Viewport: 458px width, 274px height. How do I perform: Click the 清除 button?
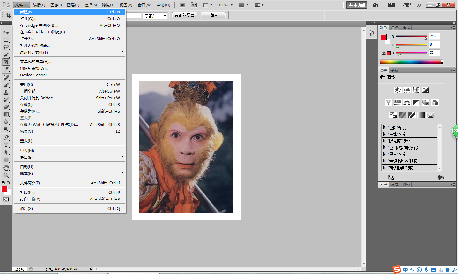[213, 15]
